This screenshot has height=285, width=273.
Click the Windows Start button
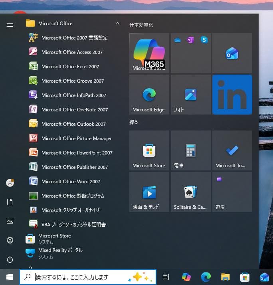tap(10, 277)
